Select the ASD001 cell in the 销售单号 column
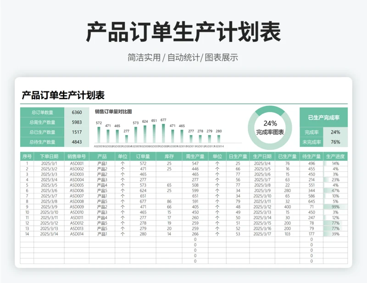 pyautogui.click(x=77, y=164)
